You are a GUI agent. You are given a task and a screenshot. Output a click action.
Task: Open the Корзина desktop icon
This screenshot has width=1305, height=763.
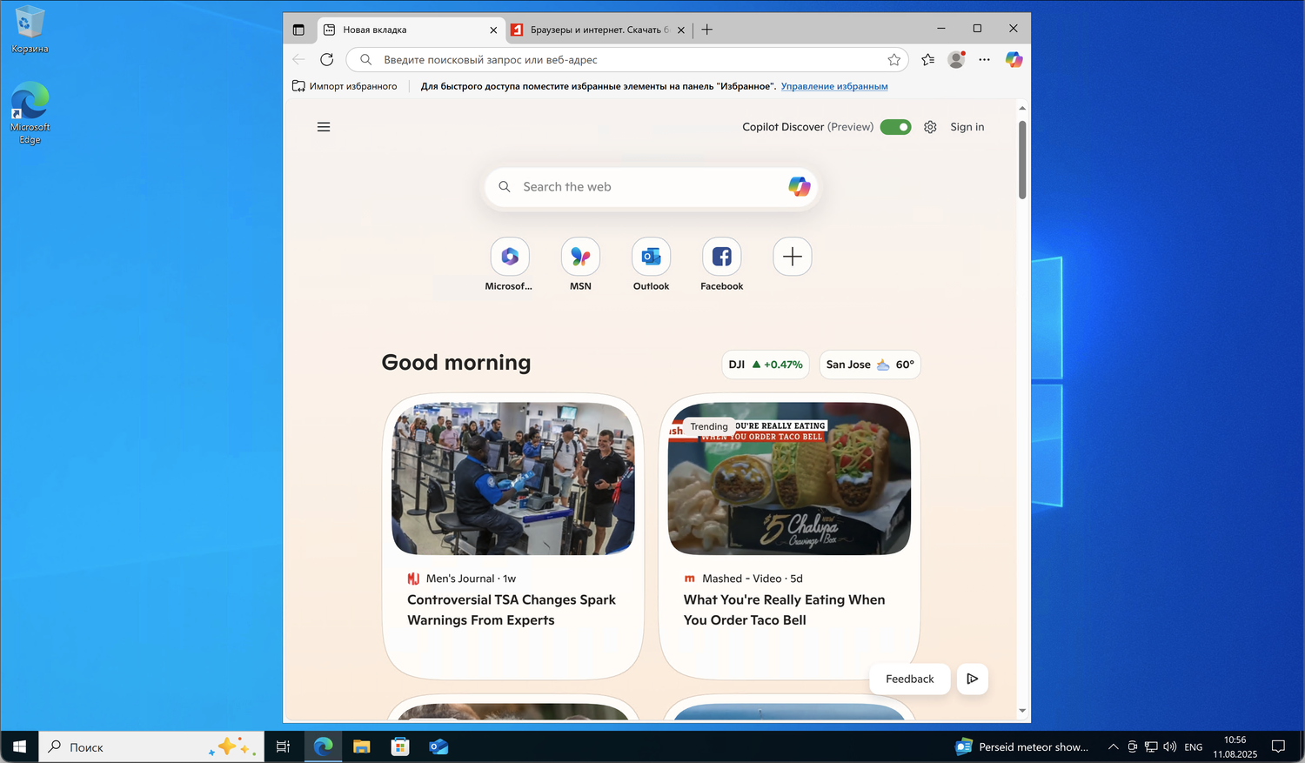(x=30, y=30)
